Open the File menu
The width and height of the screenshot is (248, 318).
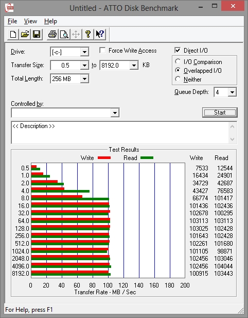12,21
